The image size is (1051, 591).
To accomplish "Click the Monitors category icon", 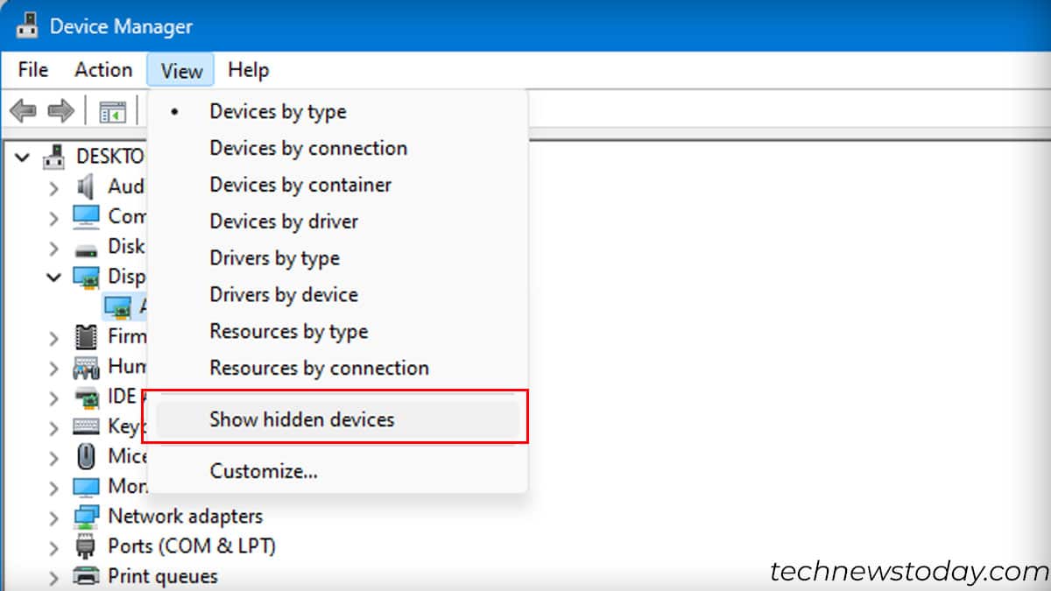I will 86,487.
